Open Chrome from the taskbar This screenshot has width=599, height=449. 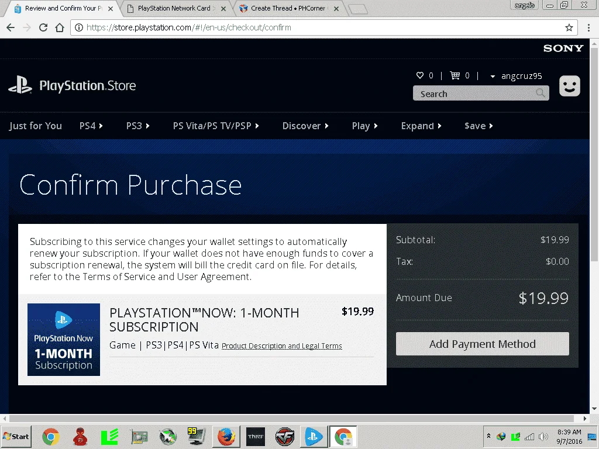51,436
